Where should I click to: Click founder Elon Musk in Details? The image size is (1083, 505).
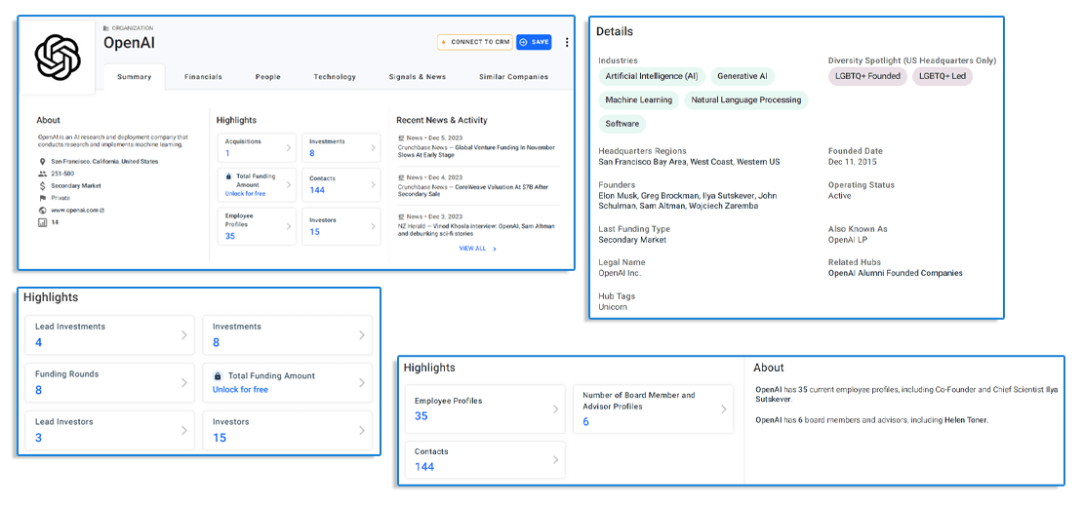point(617,196)
